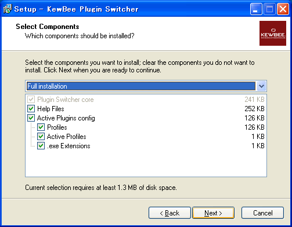Minimize the setup window
The width and height of the screenshot is (292, 227).
tap(256, 9)
